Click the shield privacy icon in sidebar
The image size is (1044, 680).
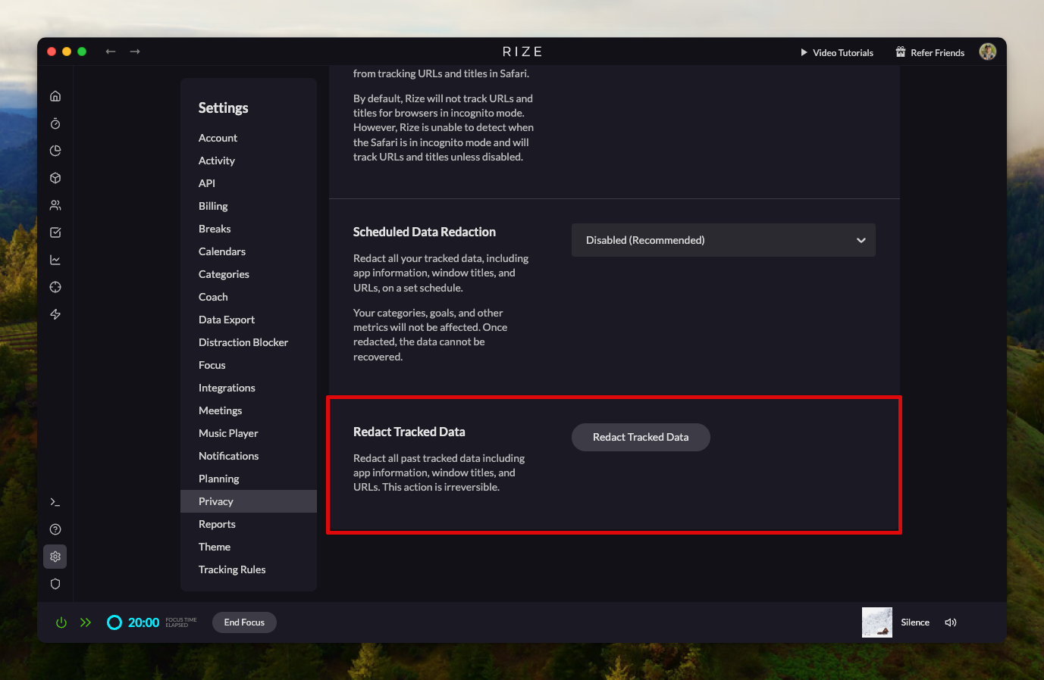[55, 584]
